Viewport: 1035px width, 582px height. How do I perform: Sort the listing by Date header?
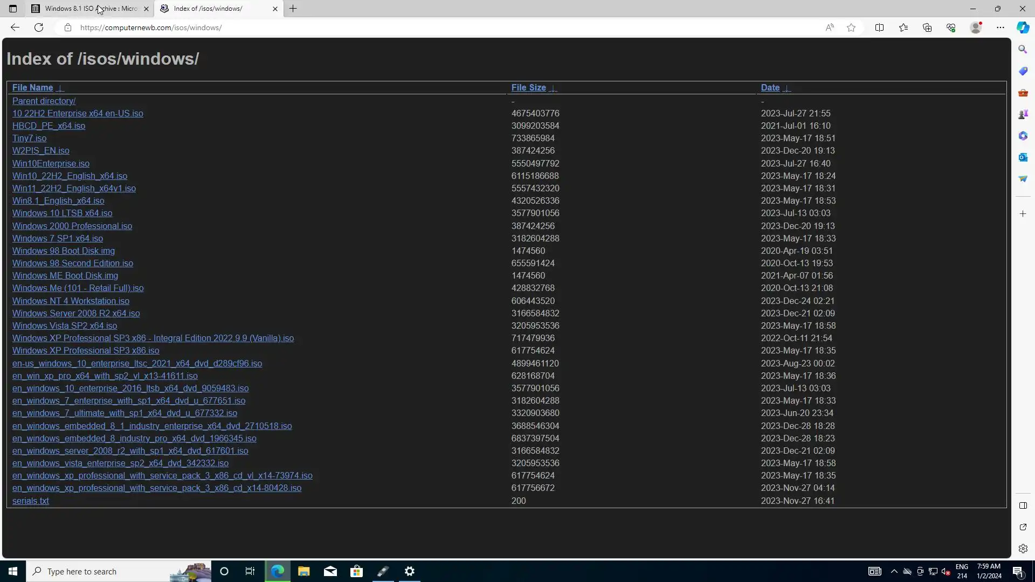(770, 88)
